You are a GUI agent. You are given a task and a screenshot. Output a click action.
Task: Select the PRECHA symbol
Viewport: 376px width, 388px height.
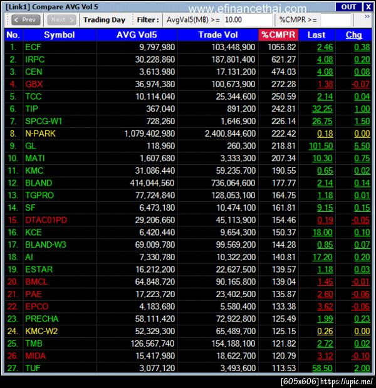click(42, 318)
